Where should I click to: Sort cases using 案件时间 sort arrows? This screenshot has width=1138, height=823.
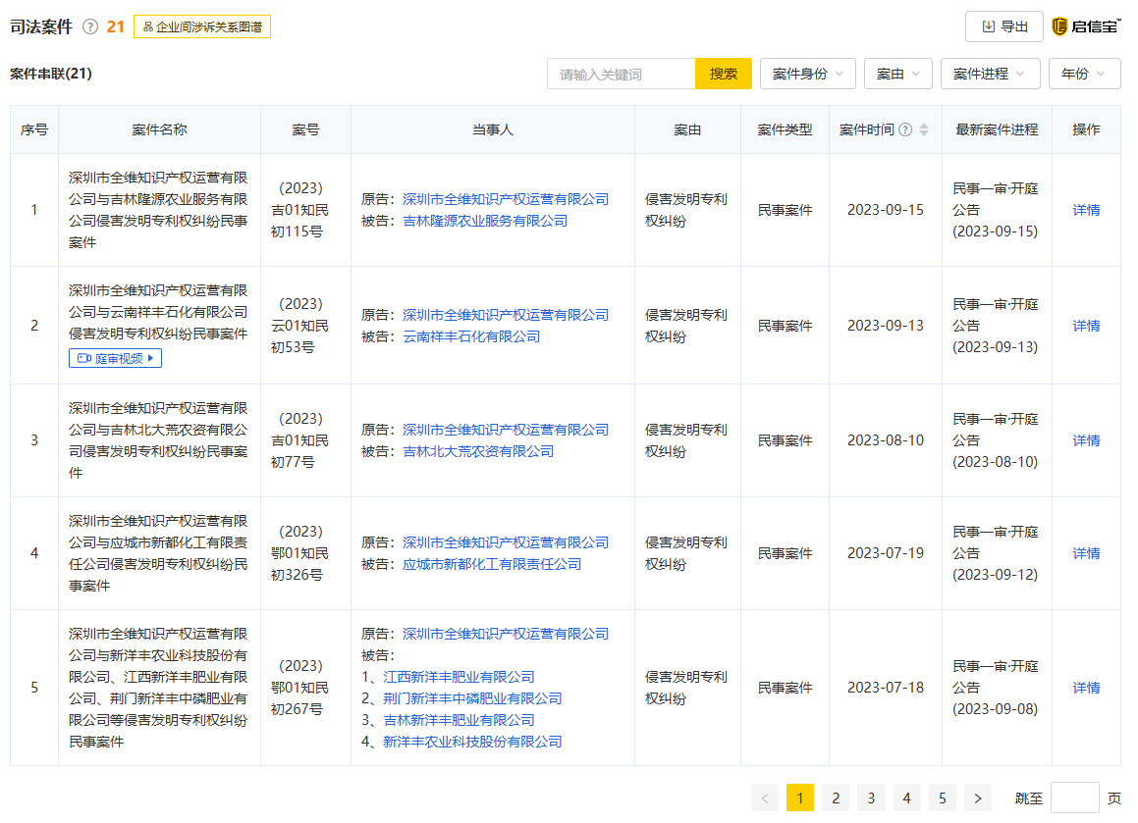click(924, 129)
